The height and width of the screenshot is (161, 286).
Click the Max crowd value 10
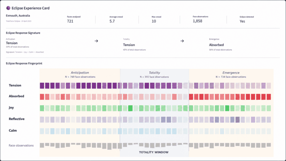154,21
